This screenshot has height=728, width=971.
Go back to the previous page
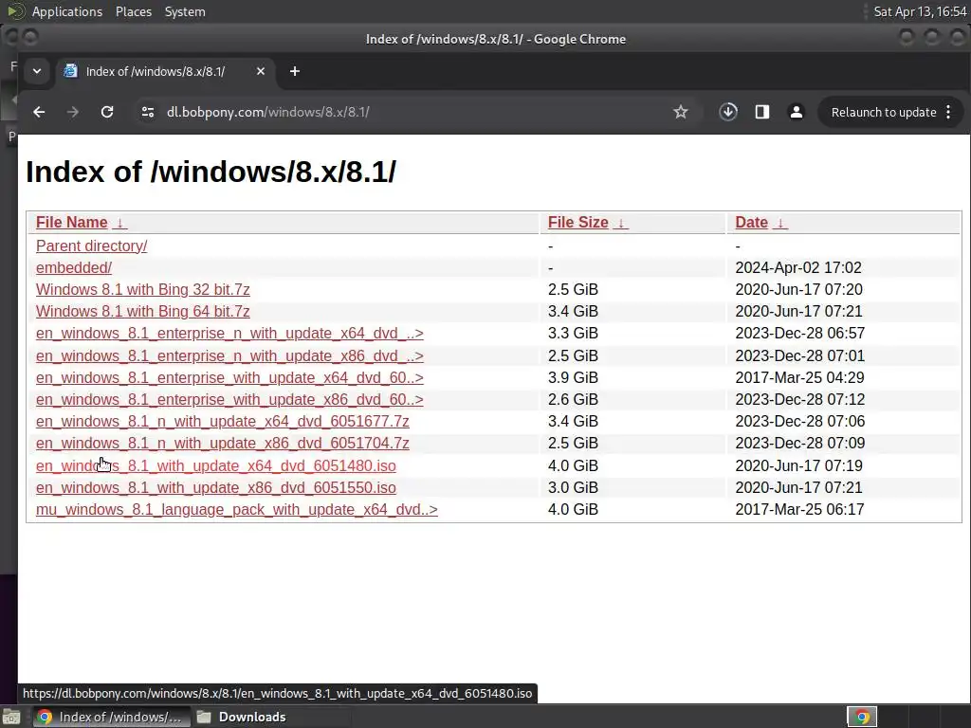(x=39, y=112)
